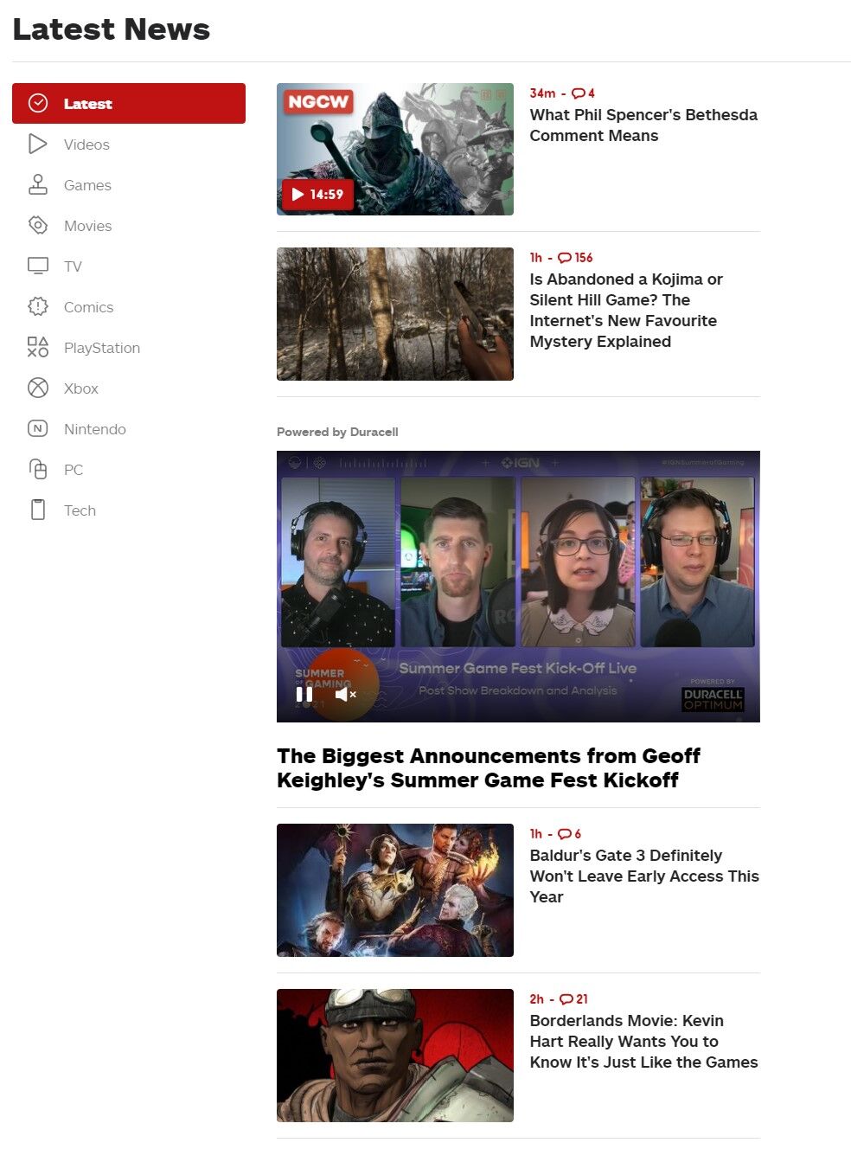Screen dimensions: 851x1149
Task: Go to Tech news
Action: [x=80, y=510]
